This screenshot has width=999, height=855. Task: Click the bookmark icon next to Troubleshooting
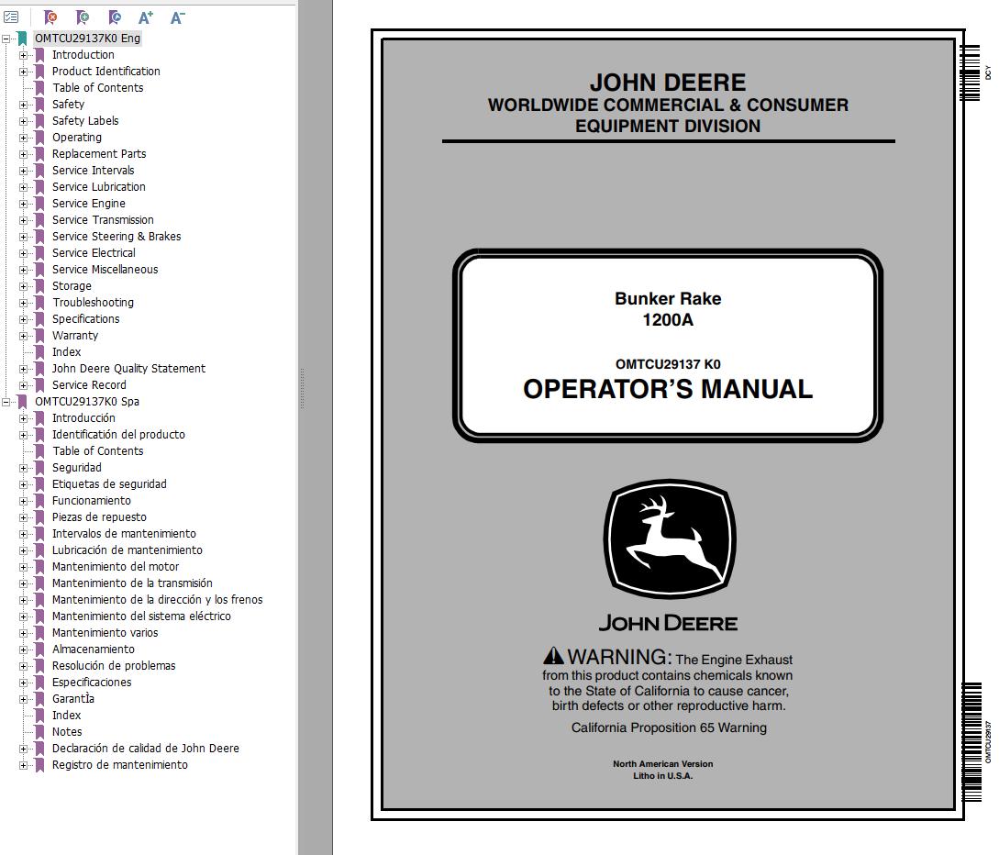[x=39, y=303]
